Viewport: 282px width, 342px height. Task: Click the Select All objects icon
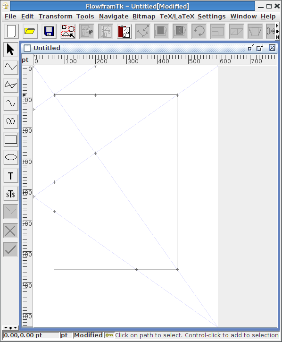[x=68, y=31]
